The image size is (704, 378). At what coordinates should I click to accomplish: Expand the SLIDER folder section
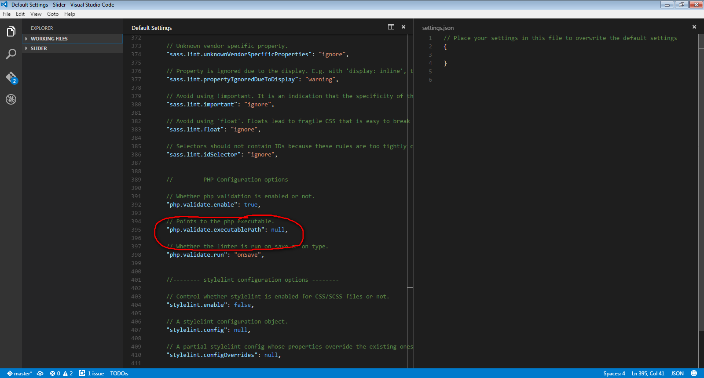tap(72, 48)
